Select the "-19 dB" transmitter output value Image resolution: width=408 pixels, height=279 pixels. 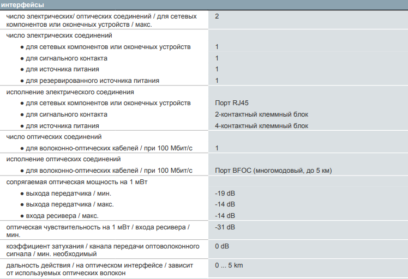pos(225,193)
